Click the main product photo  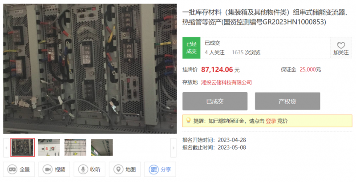pyautogui.click(x=90, y=69)
